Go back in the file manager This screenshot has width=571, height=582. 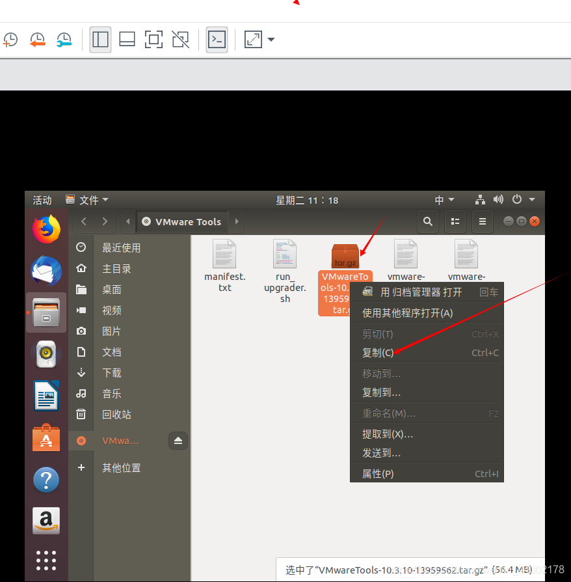coord(84,221)
